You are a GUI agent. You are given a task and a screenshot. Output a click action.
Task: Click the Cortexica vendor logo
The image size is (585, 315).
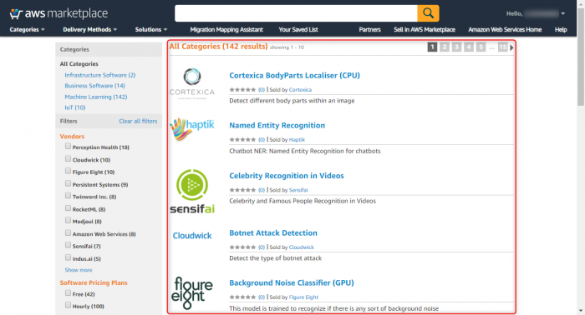[x=192, y=83]
